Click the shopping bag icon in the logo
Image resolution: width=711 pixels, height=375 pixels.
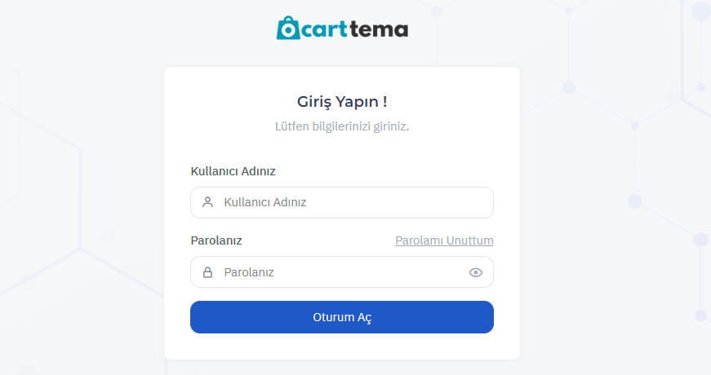pos(288,28)
